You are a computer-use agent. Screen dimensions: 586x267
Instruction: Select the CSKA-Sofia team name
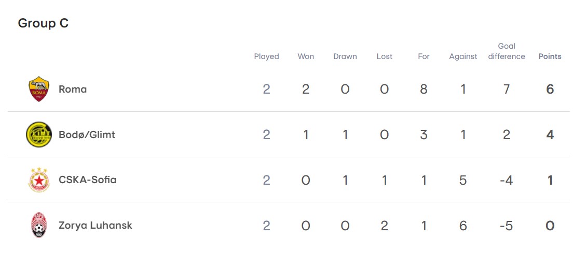click(x=87, y=180)
